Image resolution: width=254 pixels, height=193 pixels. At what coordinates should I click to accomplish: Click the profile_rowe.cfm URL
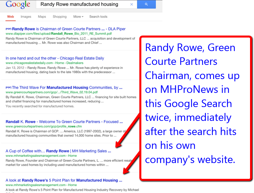[x=44, y=126]
